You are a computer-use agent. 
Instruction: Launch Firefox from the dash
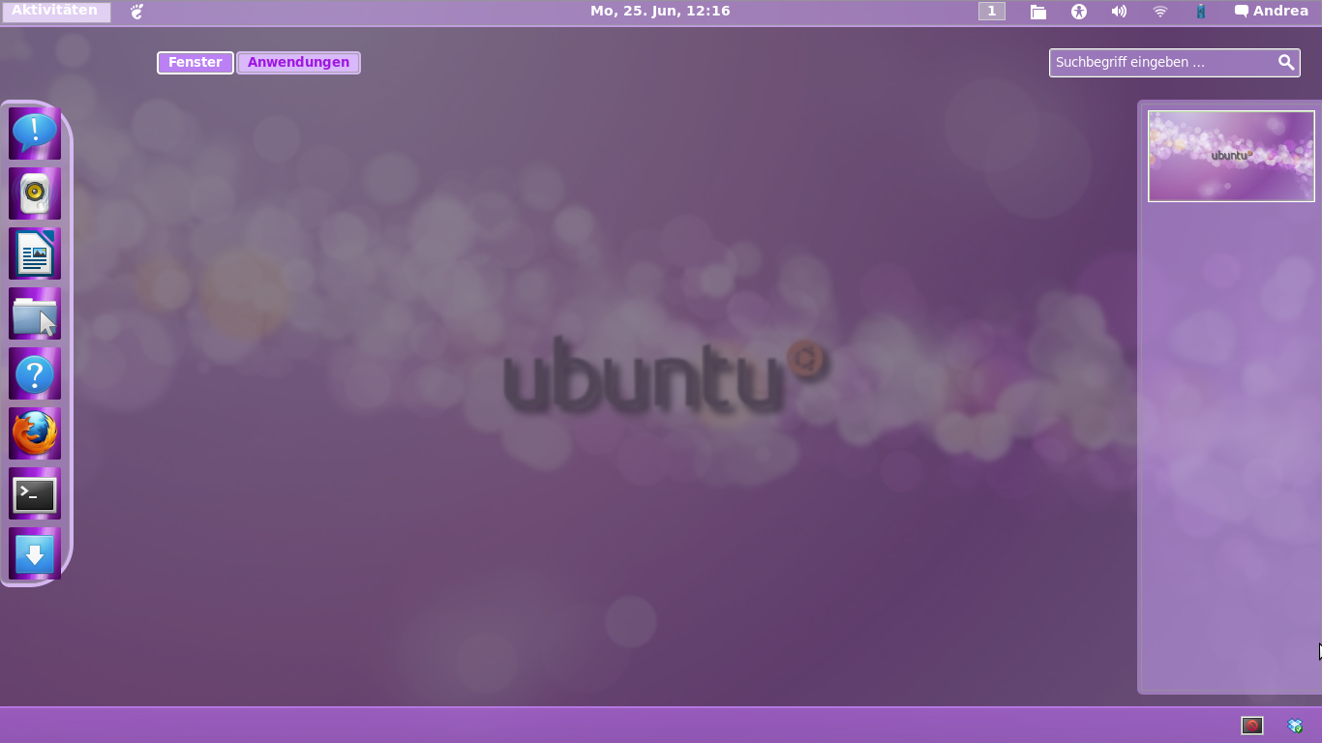click(x=35, y=433)
